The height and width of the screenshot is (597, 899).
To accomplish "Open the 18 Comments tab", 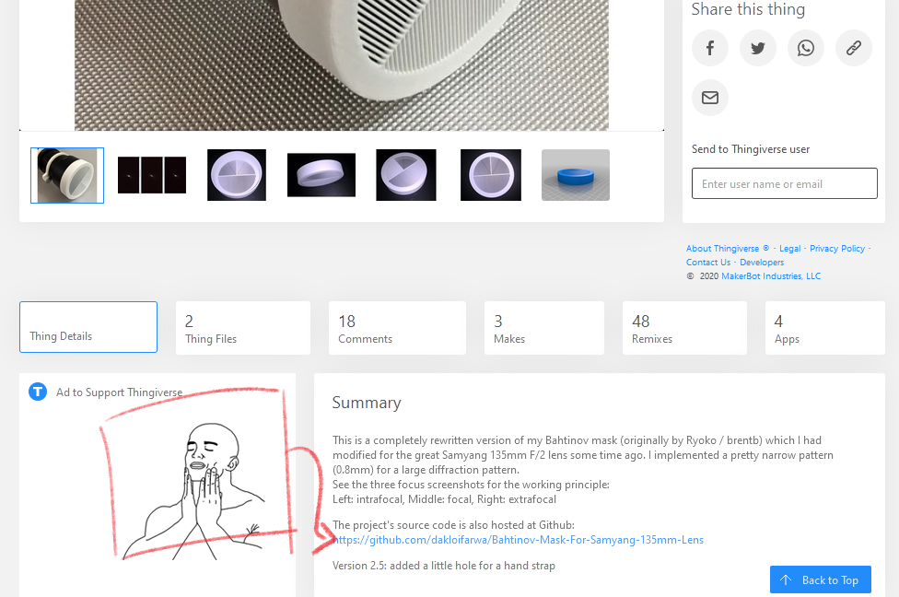I will click(397, 328).
